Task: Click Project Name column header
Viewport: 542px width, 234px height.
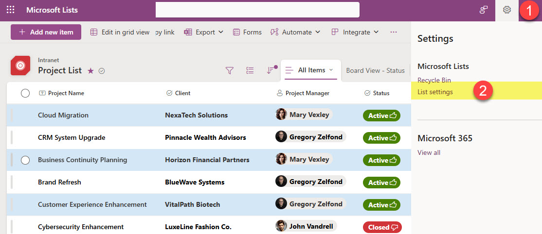Action: pos(66,93)
